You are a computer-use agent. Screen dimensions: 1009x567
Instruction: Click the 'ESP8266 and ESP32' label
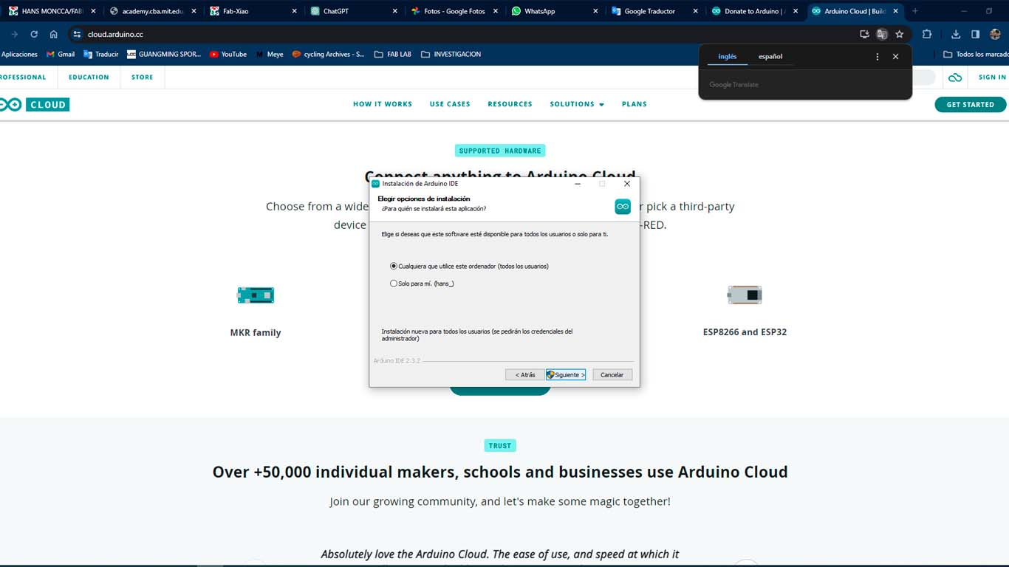(745, 332)
